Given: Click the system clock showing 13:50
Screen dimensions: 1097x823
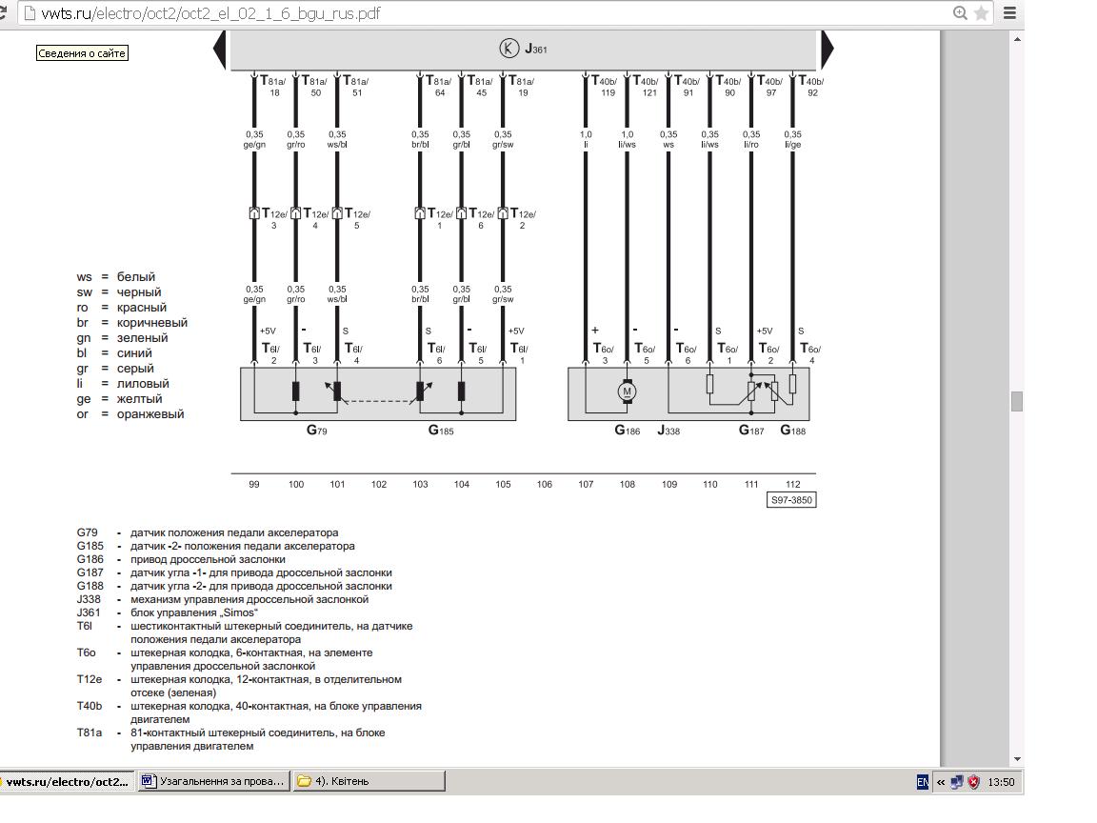Looking at the screenshot, I should point(1001,782).
